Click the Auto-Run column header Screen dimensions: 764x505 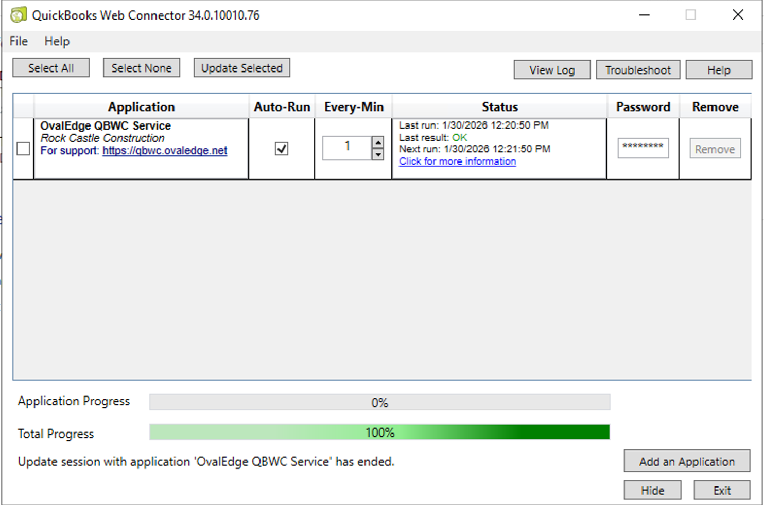coord(282,106)
